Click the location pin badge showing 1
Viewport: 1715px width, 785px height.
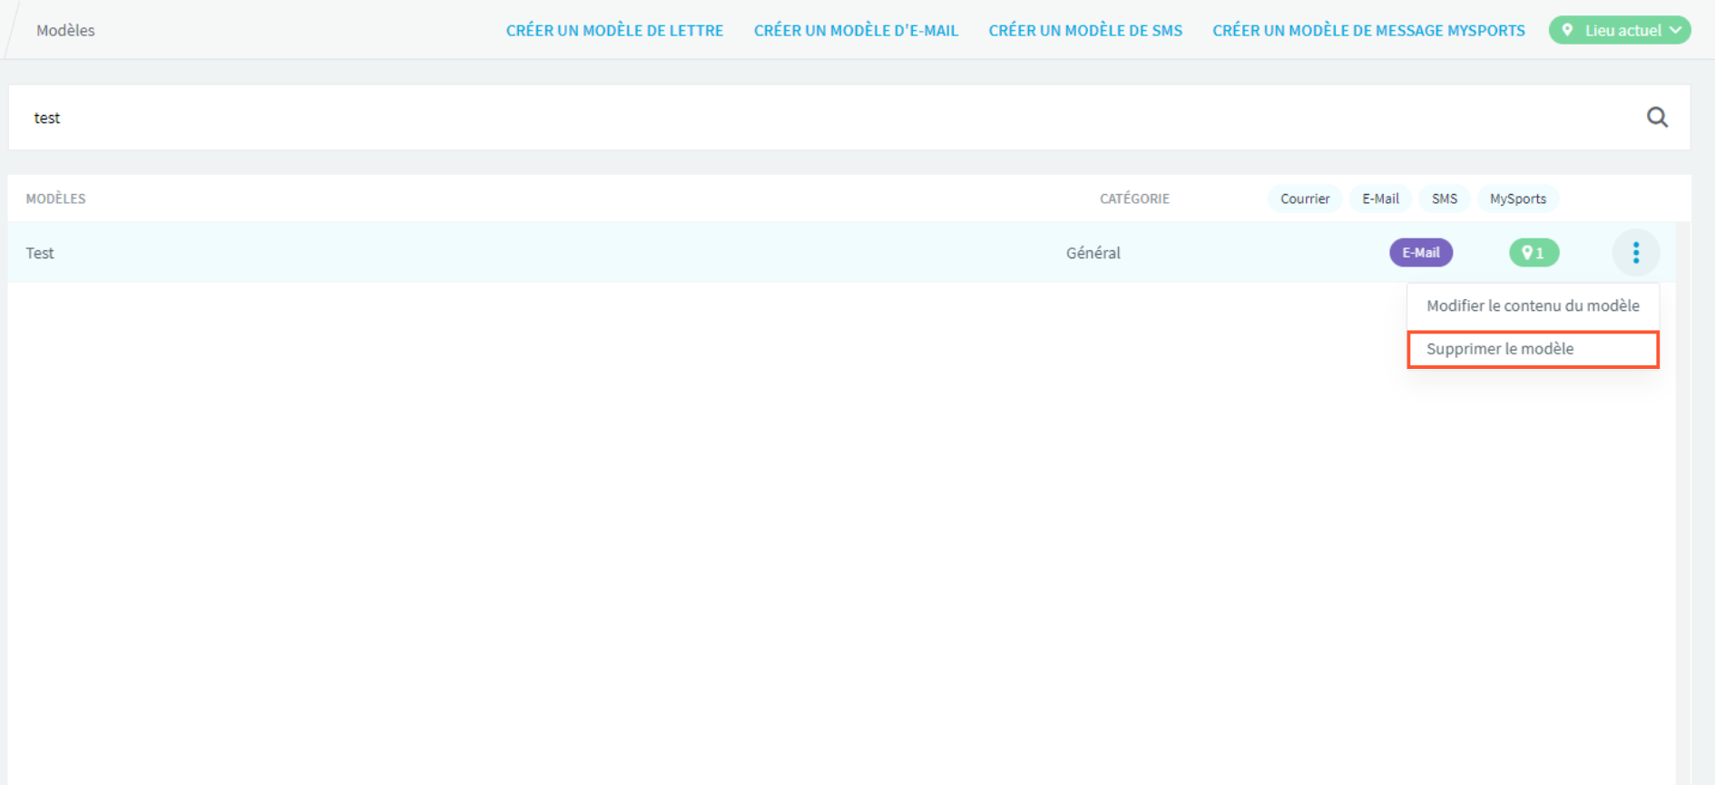tap(1534, 253)
